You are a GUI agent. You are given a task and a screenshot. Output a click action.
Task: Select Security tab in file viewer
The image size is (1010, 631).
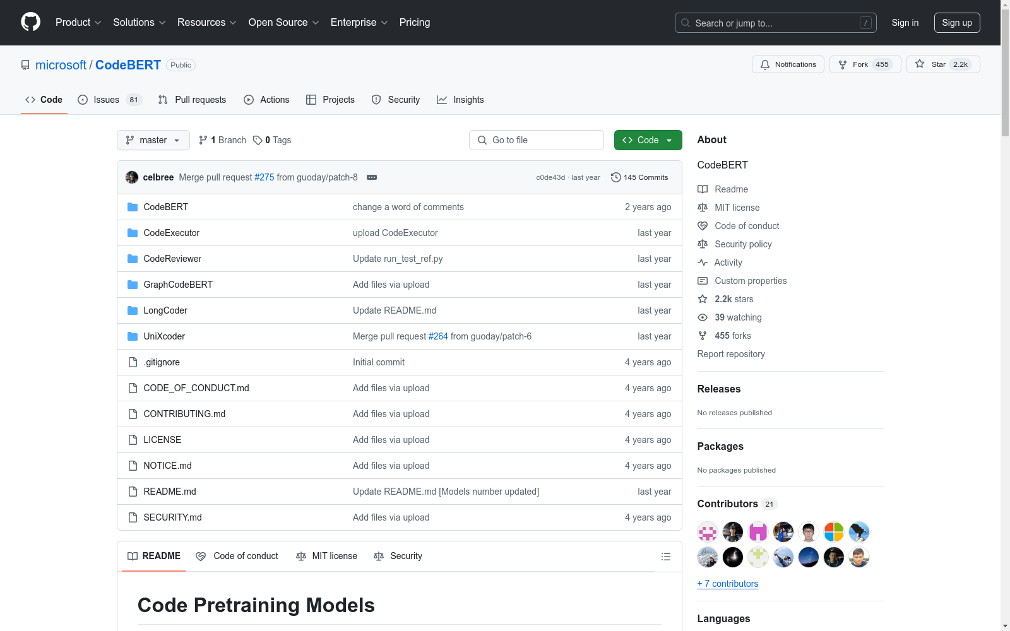click(398, 556)
